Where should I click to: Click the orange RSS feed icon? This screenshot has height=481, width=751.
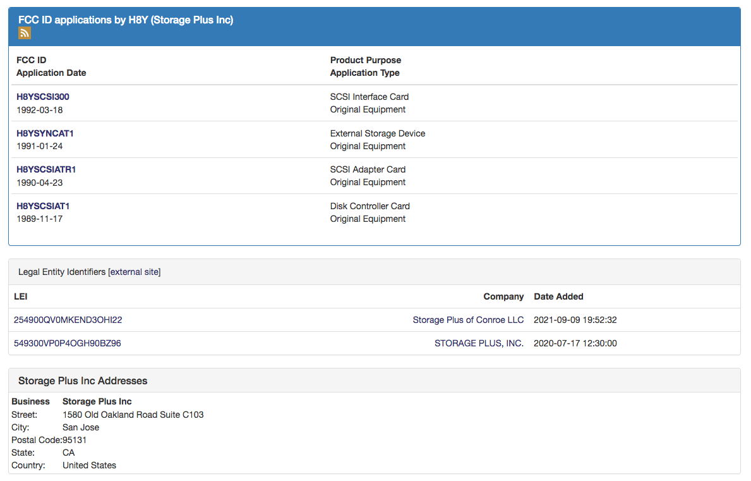pos(25,33)
